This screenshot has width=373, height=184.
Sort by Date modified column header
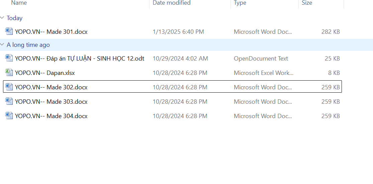tap(172, 3)
